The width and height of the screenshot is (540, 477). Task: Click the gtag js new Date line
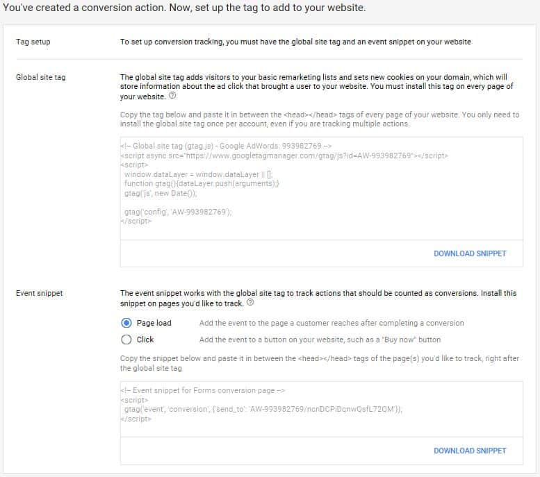coord(161,194)
